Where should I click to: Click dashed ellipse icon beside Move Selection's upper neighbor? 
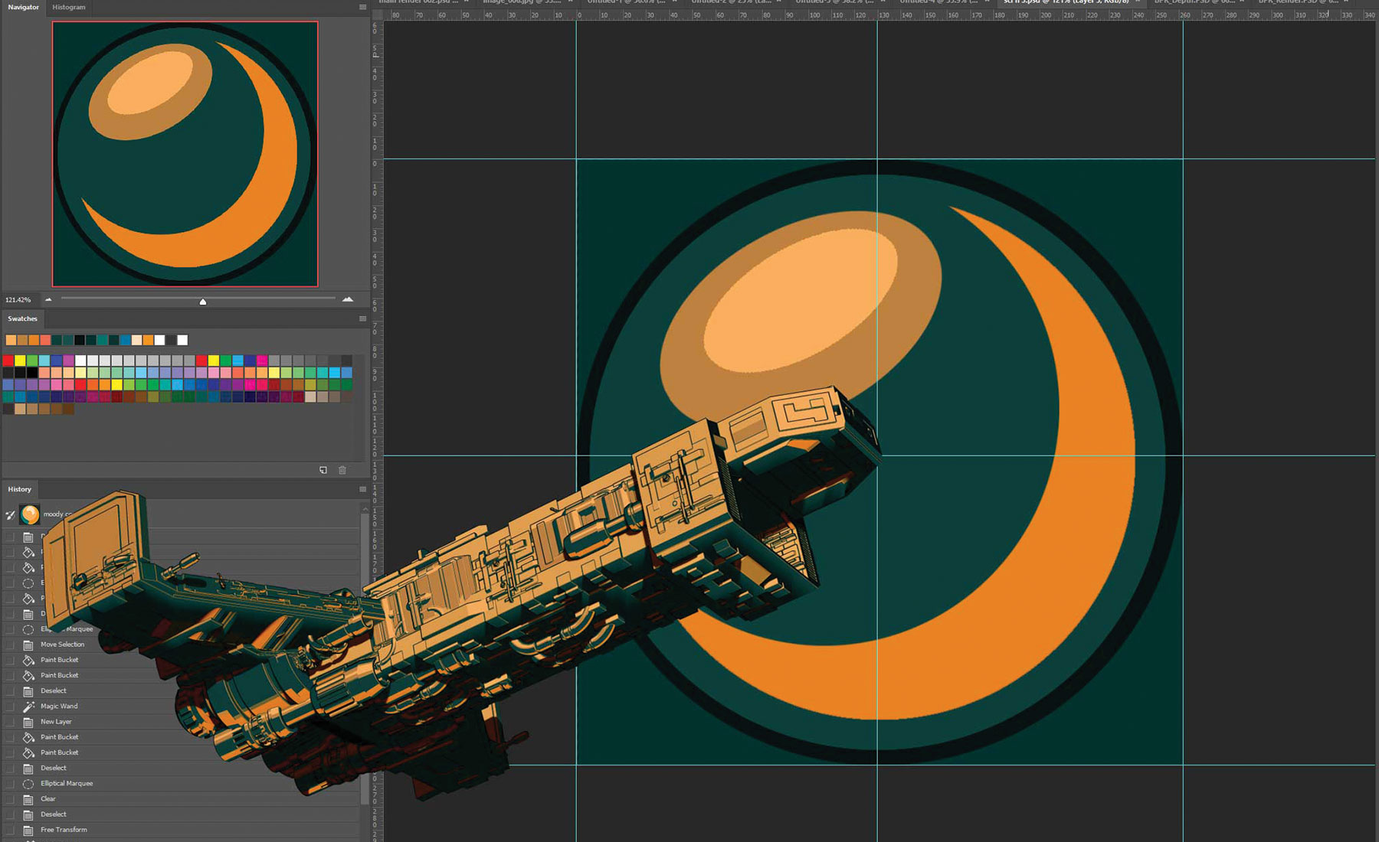point(28,629)
